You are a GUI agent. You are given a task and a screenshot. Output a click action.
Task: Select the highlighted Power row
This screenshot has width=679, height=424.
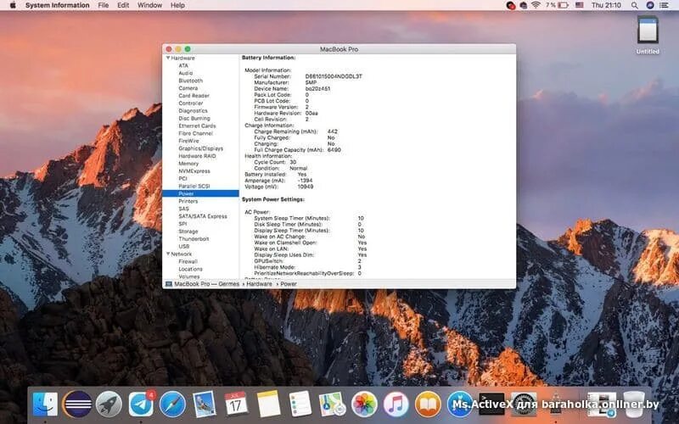pos(200,193)
